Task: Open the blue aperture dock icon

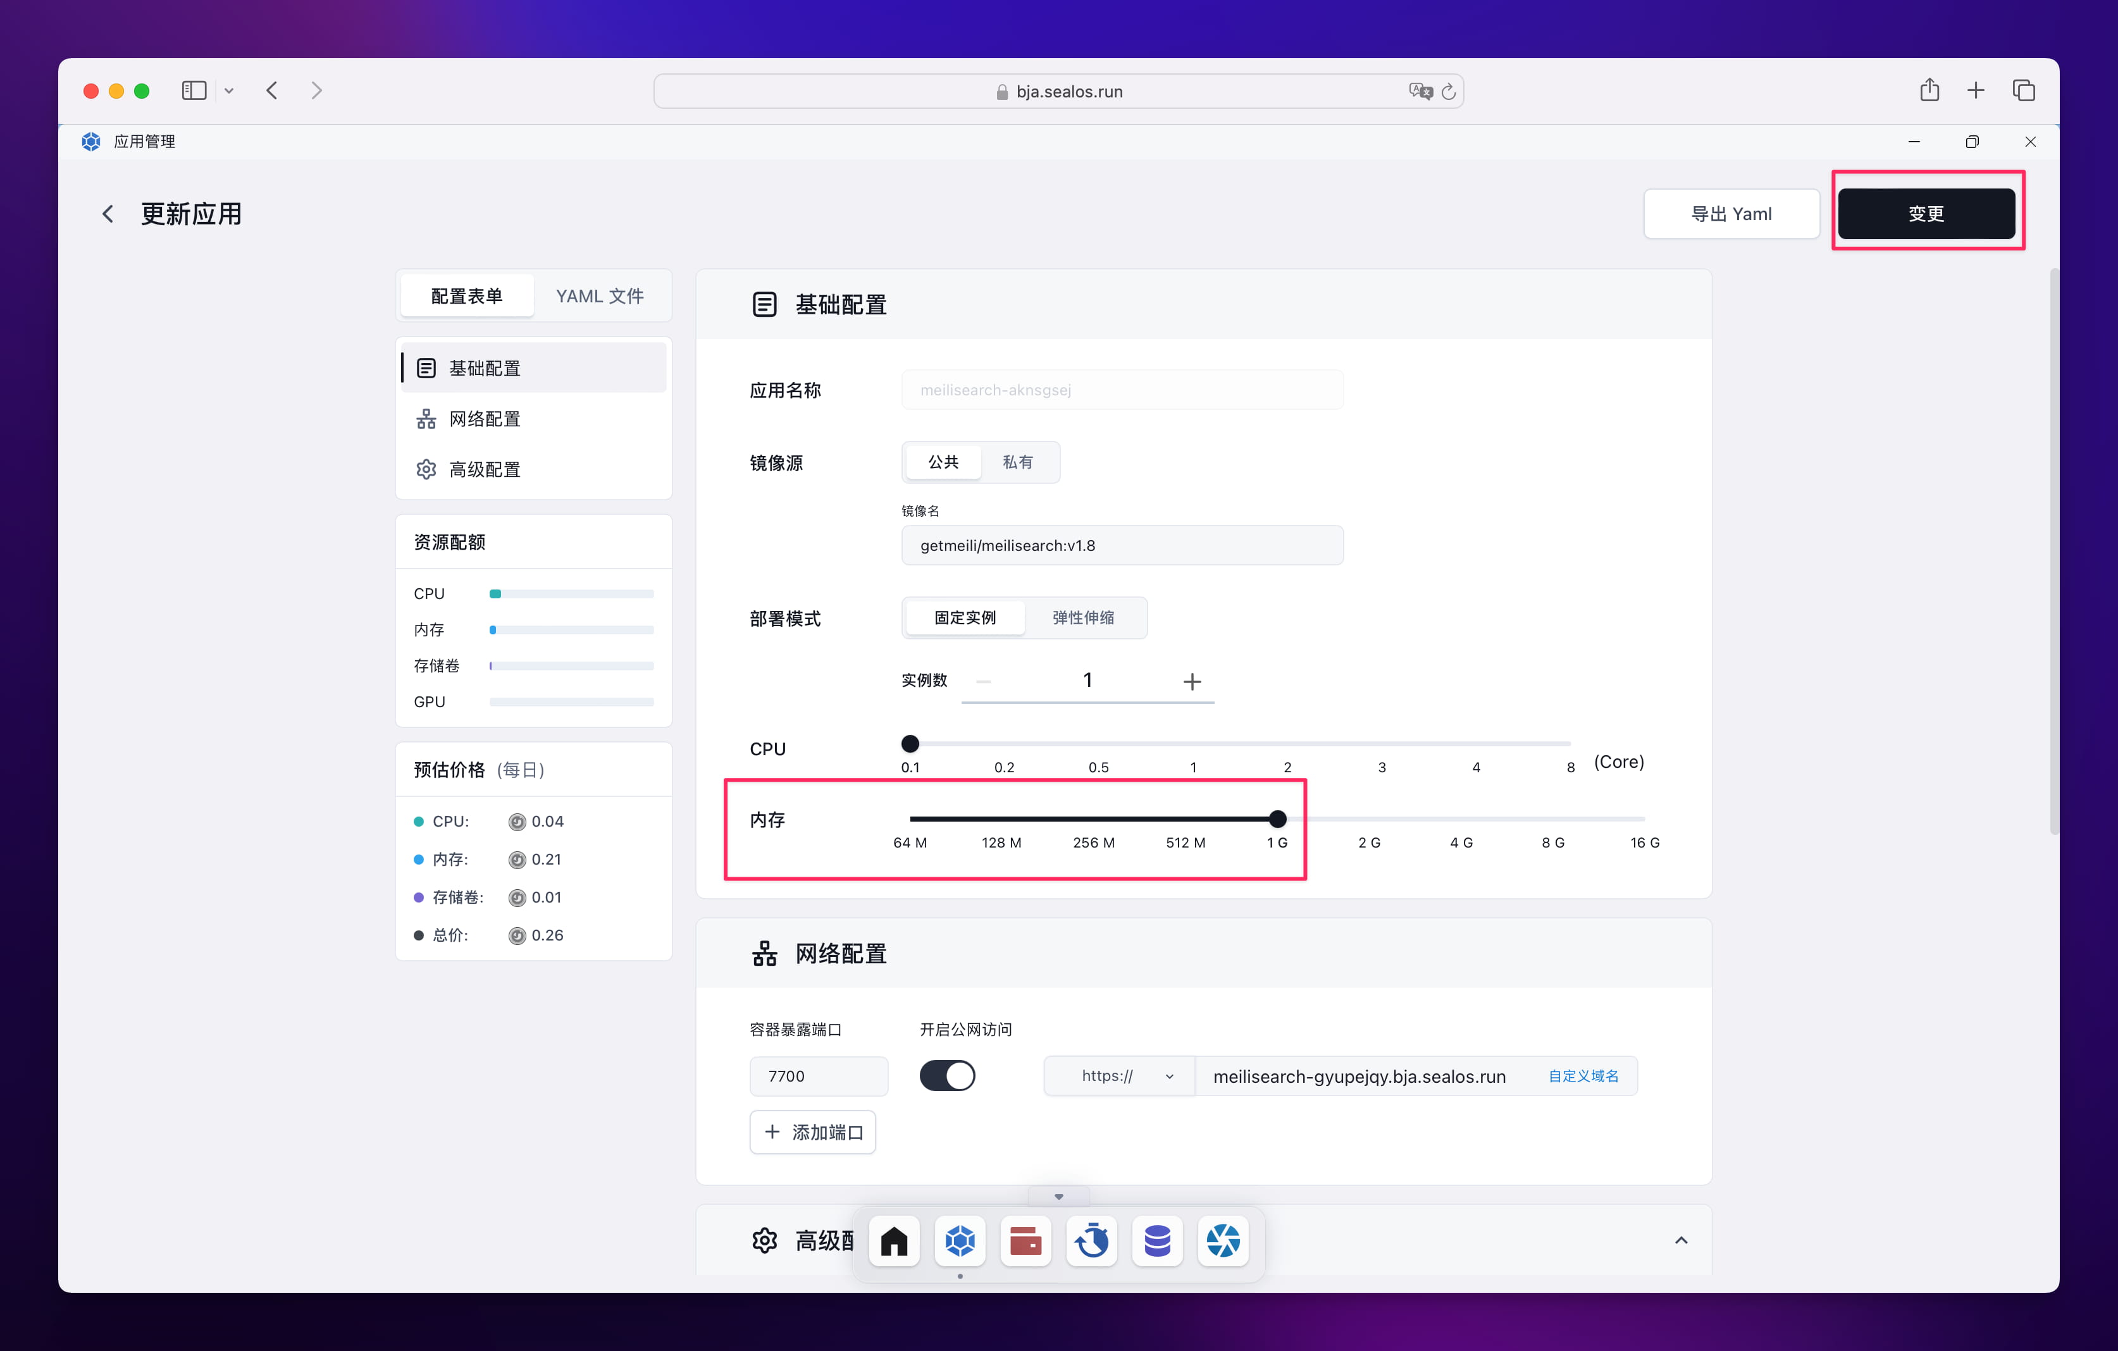Action: pos(1223,1241)
